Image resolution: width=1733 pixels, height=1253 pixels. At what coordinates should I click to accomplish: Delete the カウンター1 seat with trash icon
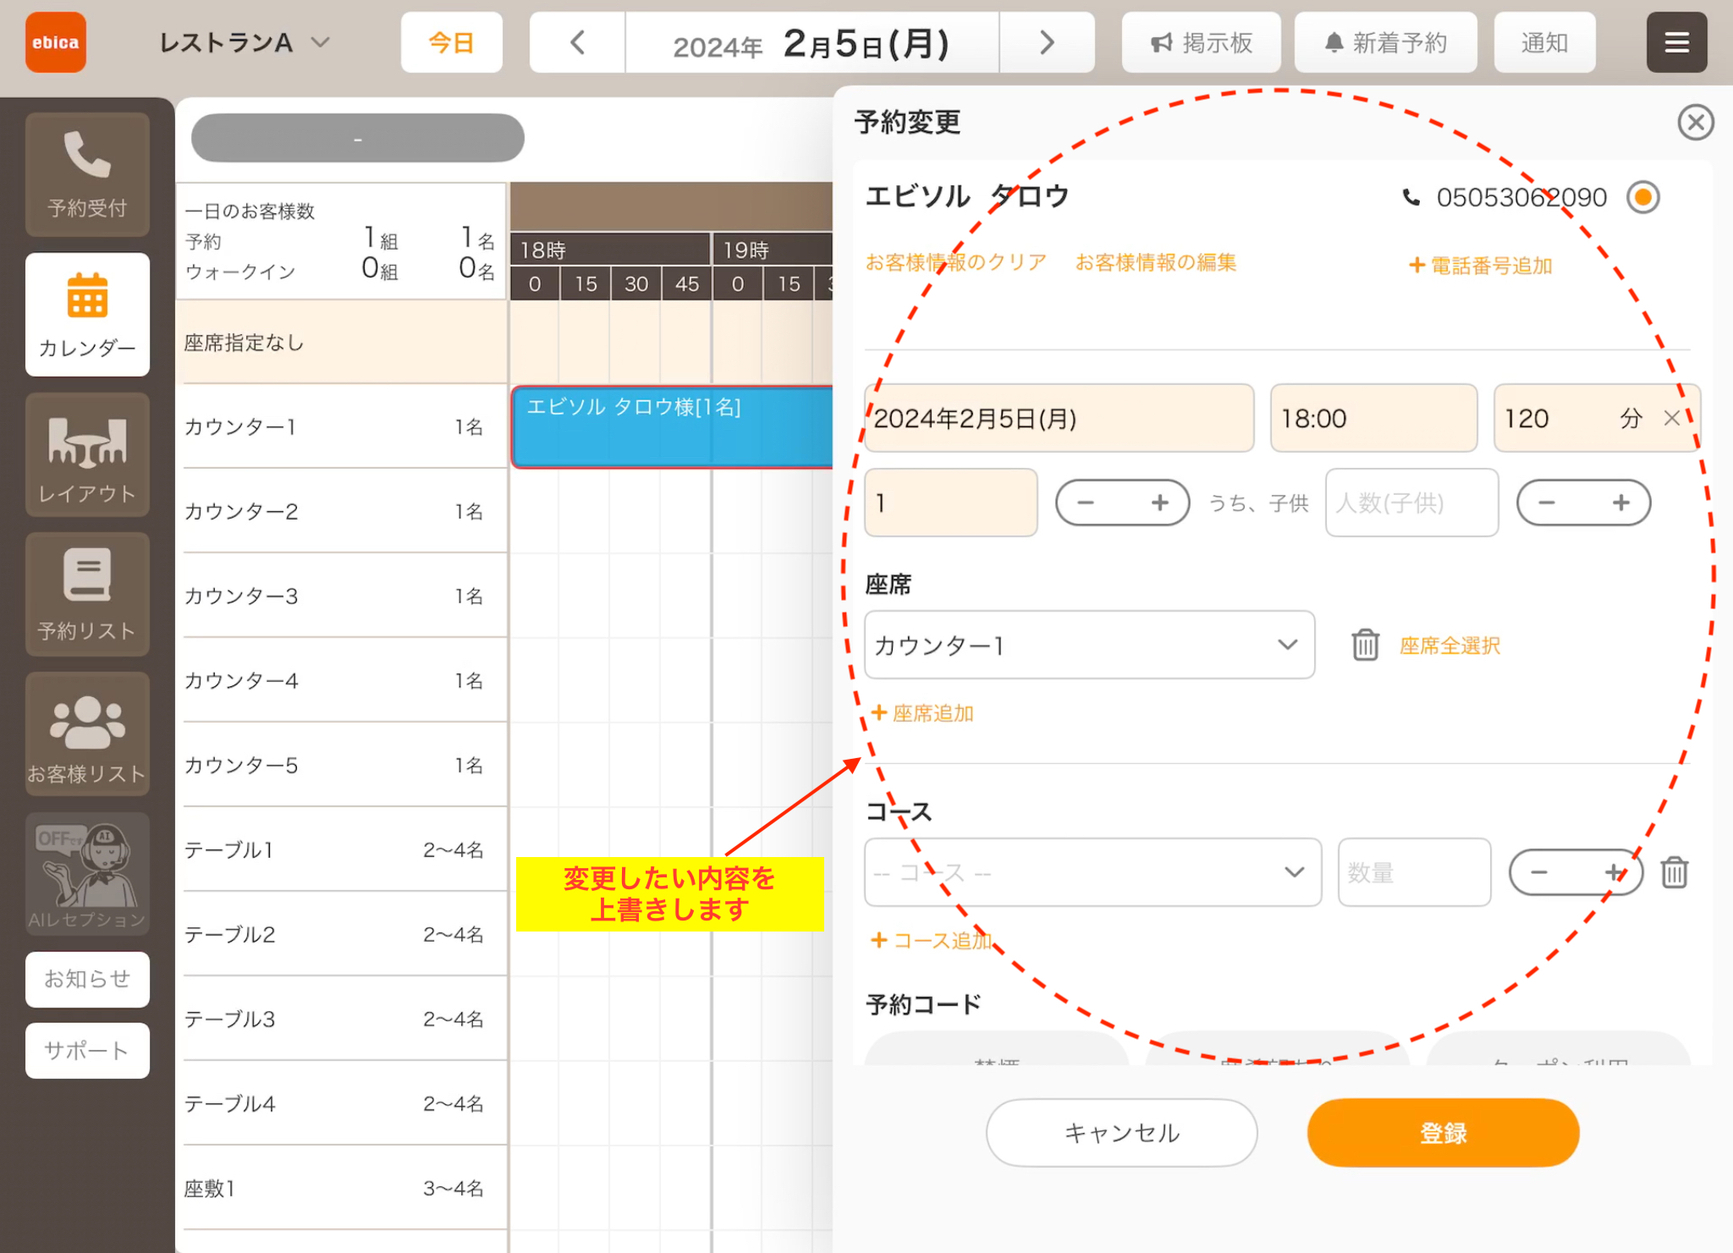tap(1365, 645)
